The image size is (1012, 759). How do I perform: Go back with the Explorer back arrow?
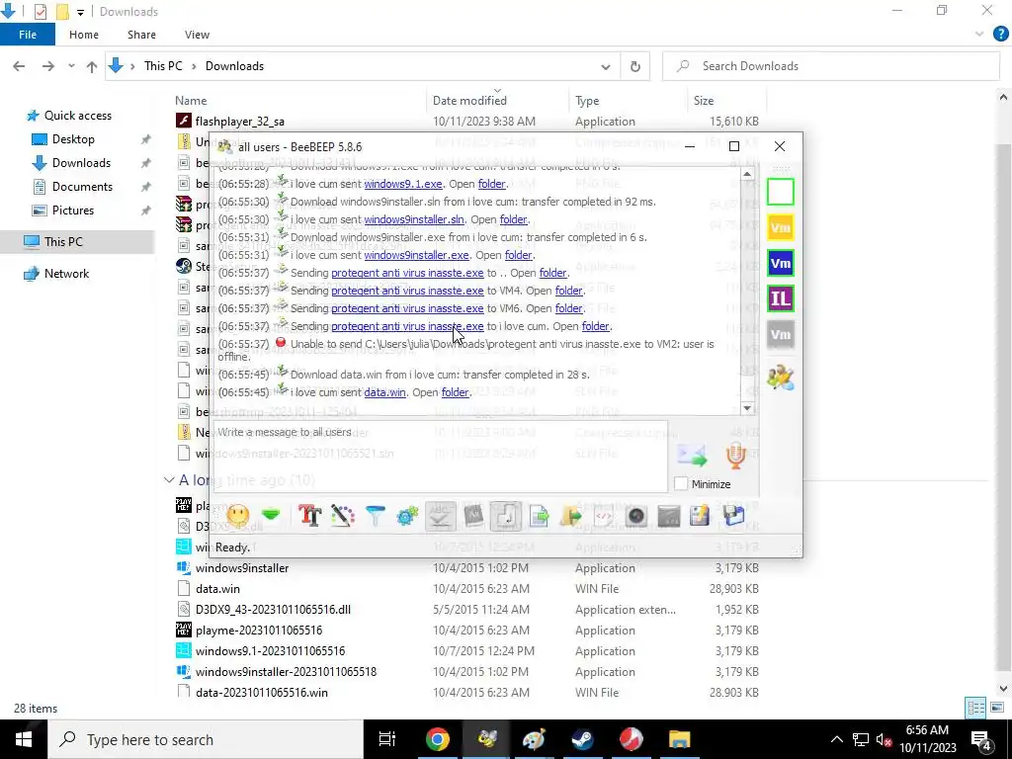click(x=20, y=66)
